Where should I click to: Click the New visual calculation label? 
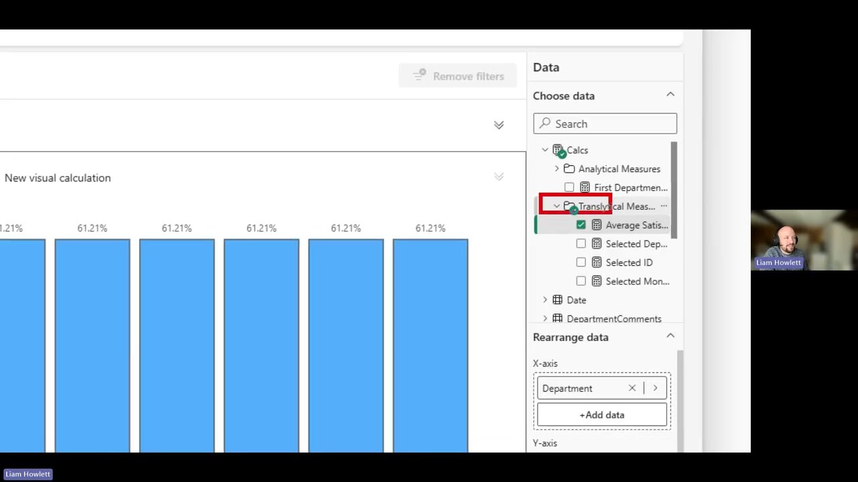tap(58, 178)
